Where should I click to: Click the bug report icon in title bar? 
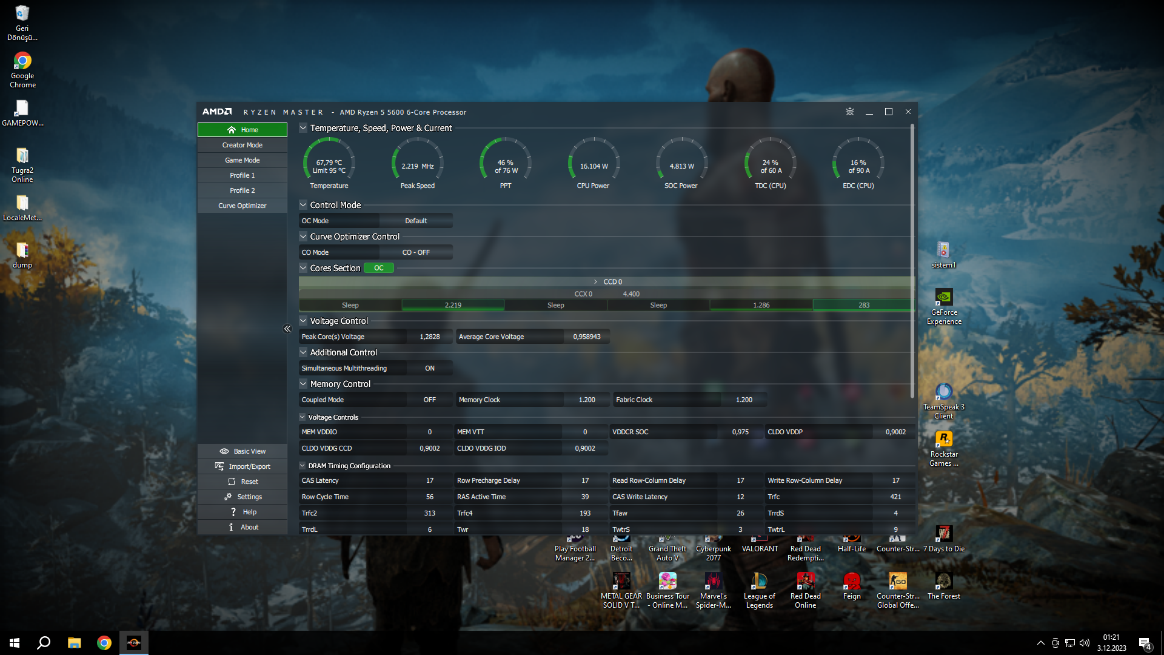point(849,112)
